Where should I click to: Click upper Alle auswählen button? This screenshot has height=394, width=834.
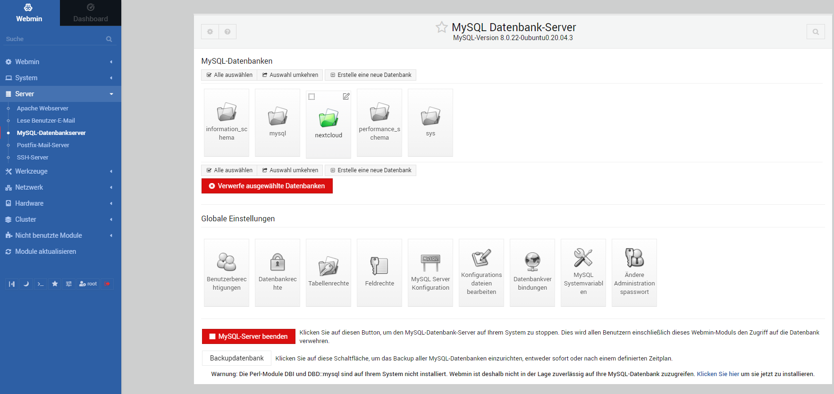pyautogui.click(x=229, y=75)
